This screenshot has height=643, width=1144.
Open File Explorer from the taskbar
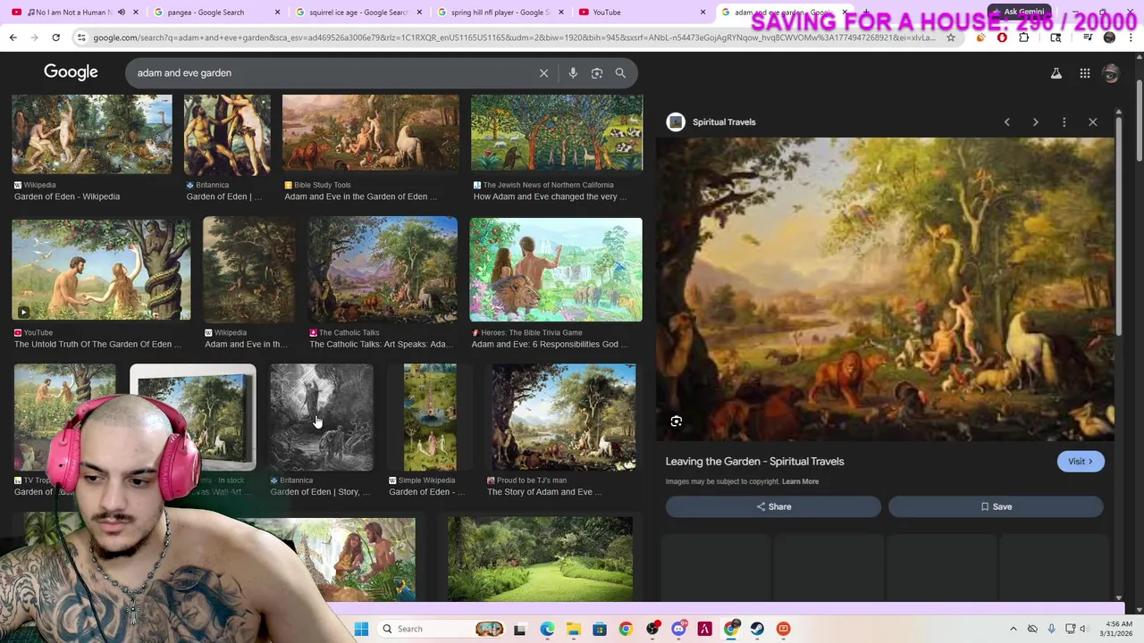pyautogui.click(x=573, y=629)
